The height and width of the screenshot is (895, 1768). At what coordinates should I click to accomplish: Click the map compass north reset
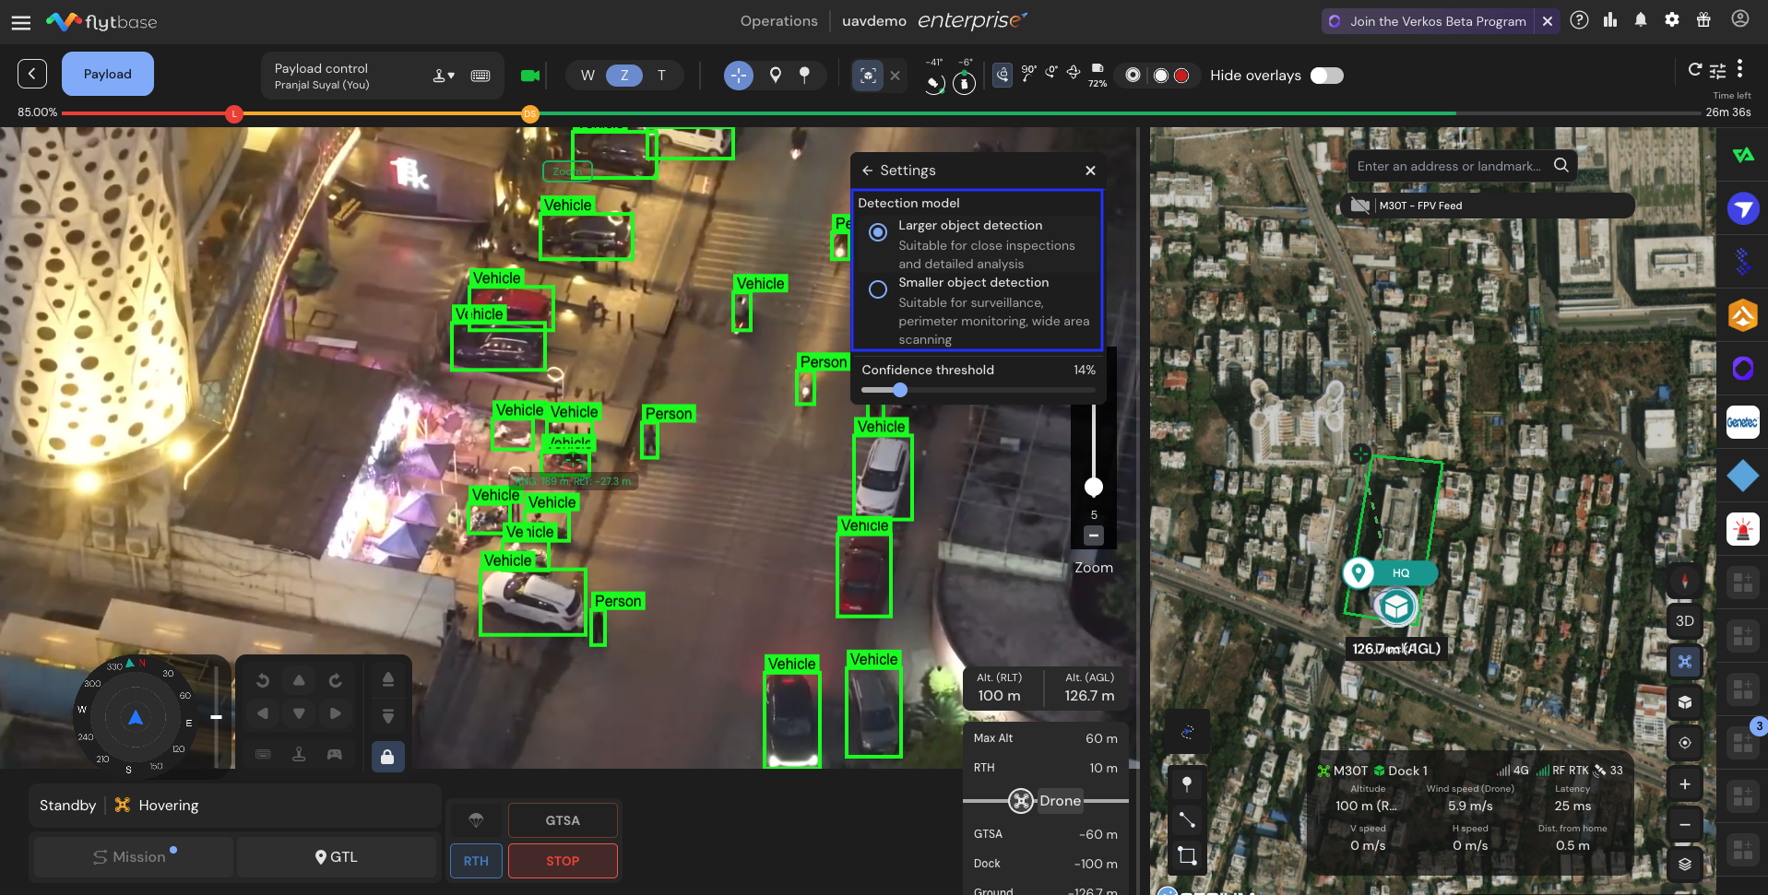click(1685, 581)
